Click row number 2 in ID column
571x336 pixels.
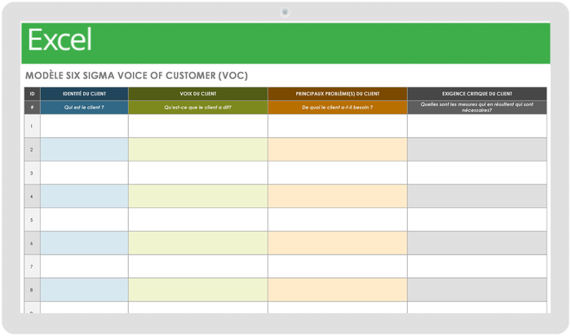32,149
